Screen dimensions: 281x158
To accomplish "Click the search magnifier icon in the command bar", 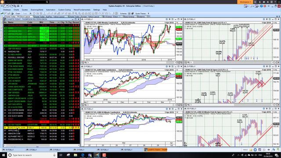I will [47, 2].
